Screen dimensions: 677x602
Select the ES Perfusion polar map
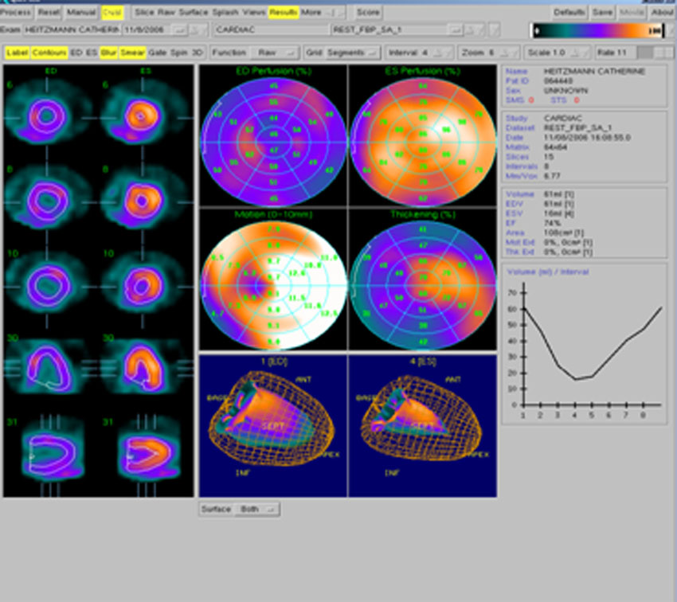click(422, 139)
